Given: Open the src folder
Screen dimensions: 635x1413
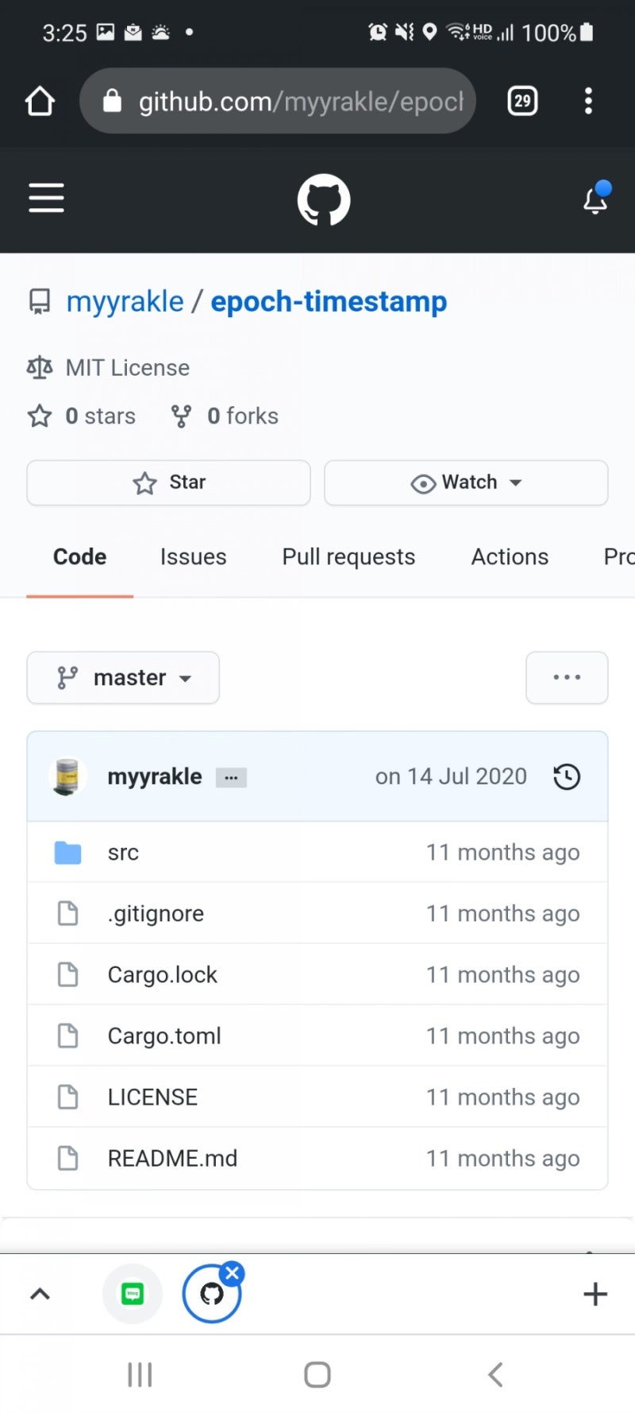Looking at the screenshot, I should click(123, 853).
